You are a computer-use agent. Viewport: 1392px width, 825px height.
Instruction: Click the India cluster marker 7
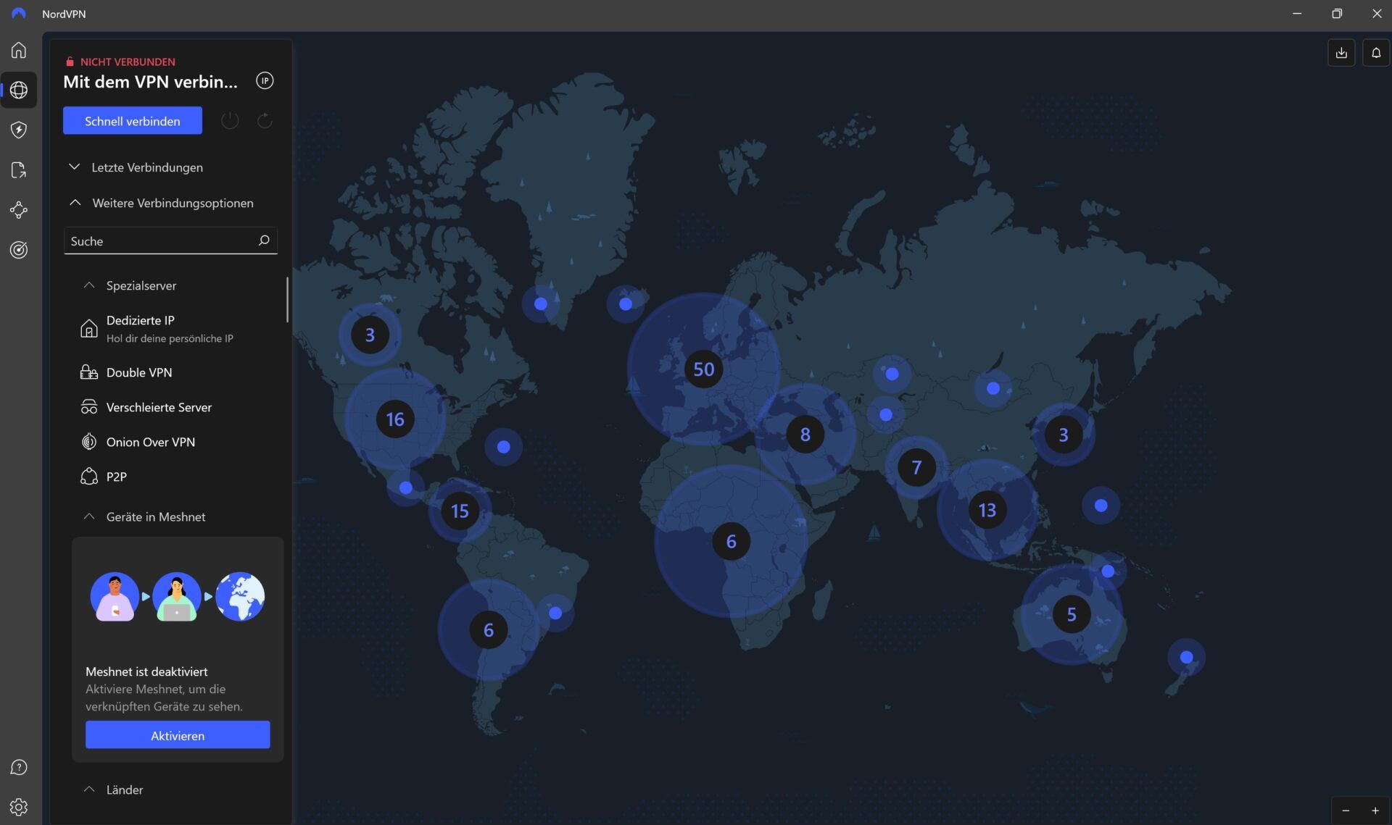pyautogui.click(x=916, y=467)
